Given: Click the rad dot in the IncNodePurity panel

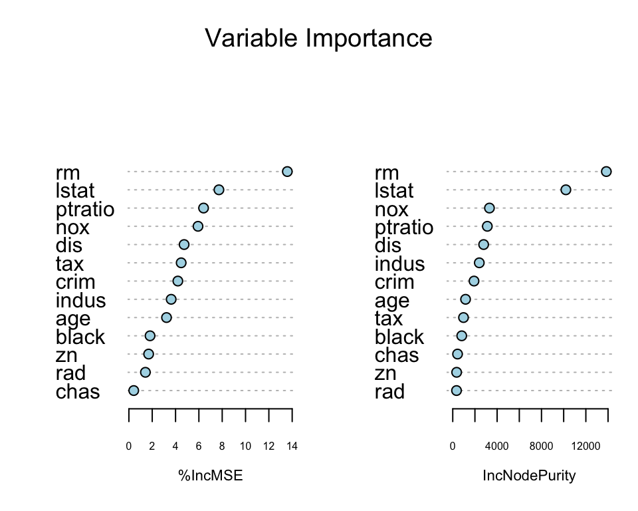Looking at the screenshot, I should click(x=456, y=391).
